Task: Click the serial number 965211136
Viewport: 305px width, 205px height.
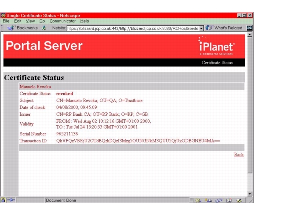Action: pos(67,134)
